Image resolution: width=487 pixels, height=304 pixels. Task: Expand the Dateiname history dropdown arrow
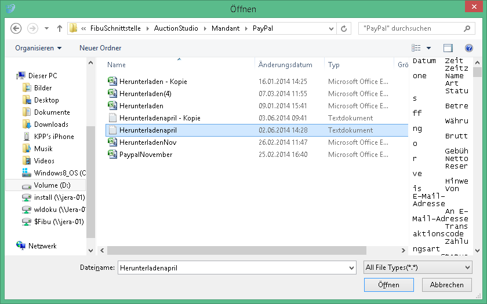coord(351,268)
